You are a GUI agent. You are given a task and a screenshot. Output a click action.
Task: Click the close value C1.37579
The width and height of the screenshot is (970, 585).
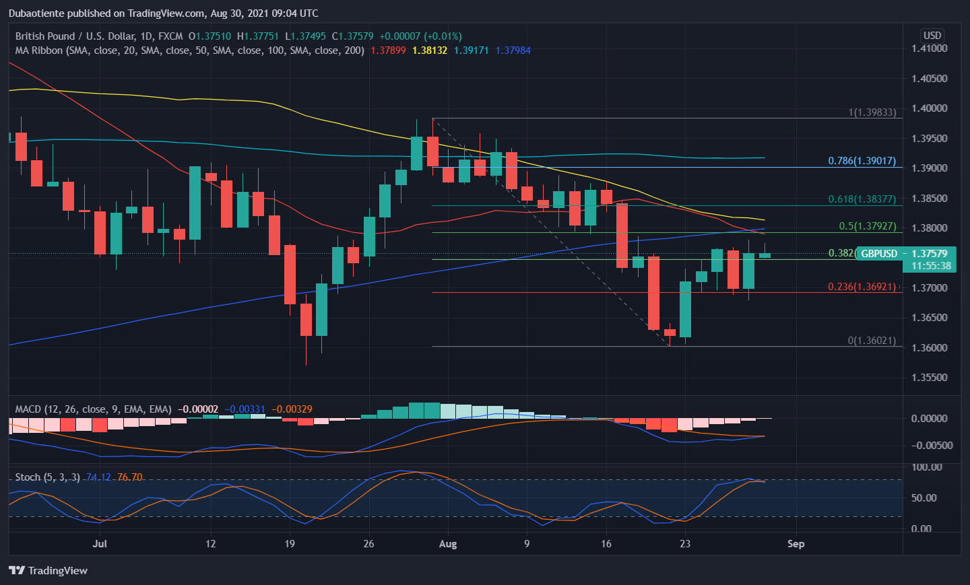coord(352,36)
